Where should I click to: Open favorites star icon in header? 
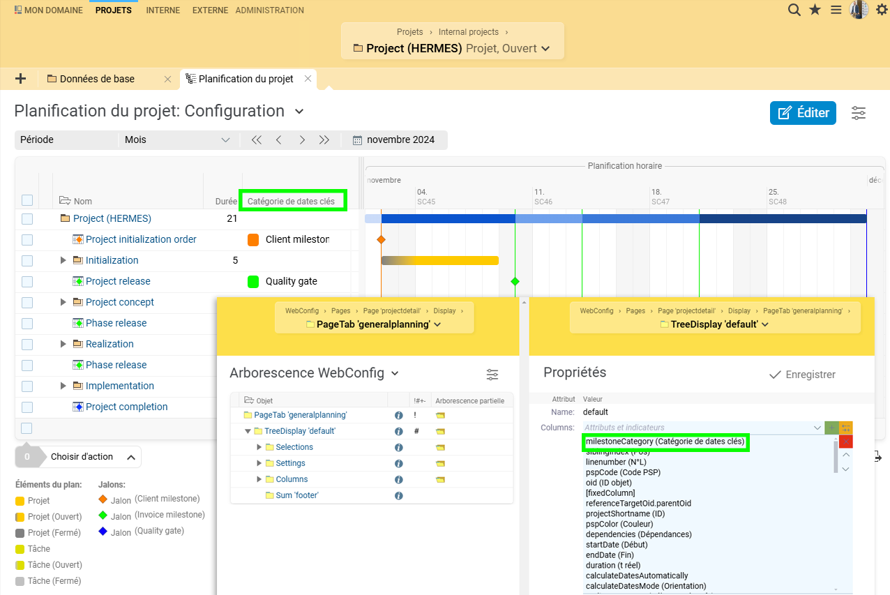tap(815, 10)
